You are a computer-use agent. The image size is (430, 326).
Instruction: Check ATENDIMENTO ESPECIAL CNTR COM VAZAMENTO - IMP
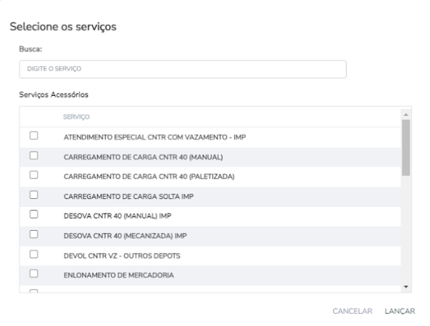tap(34, 135)
